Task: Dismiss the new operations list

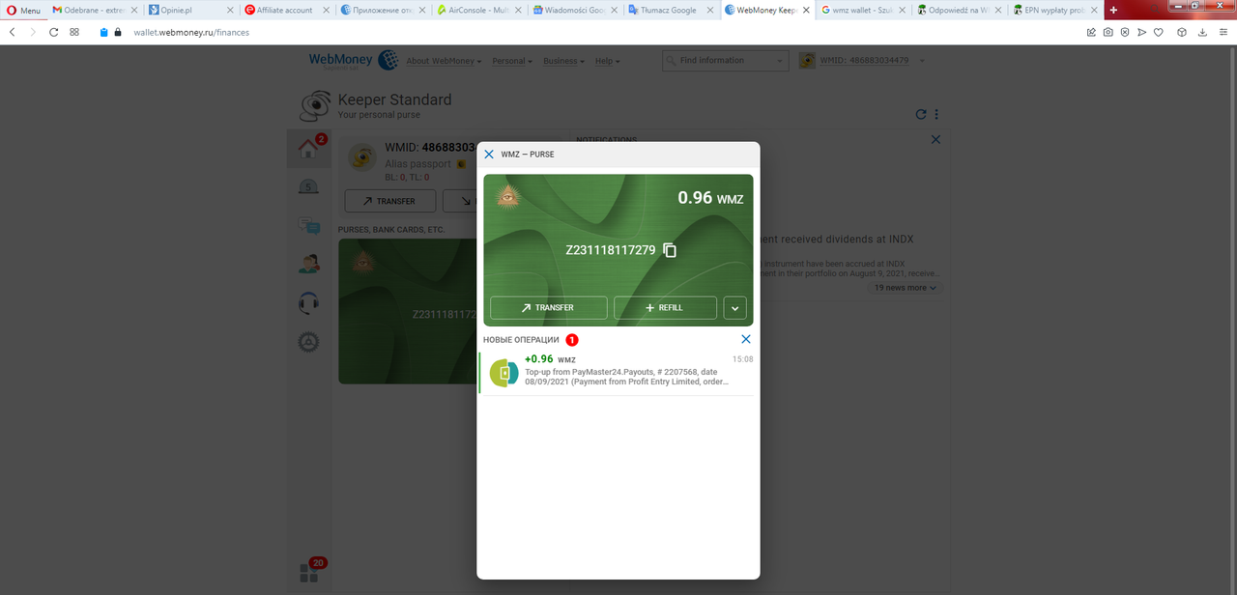Action: click(x=745, y=340)
